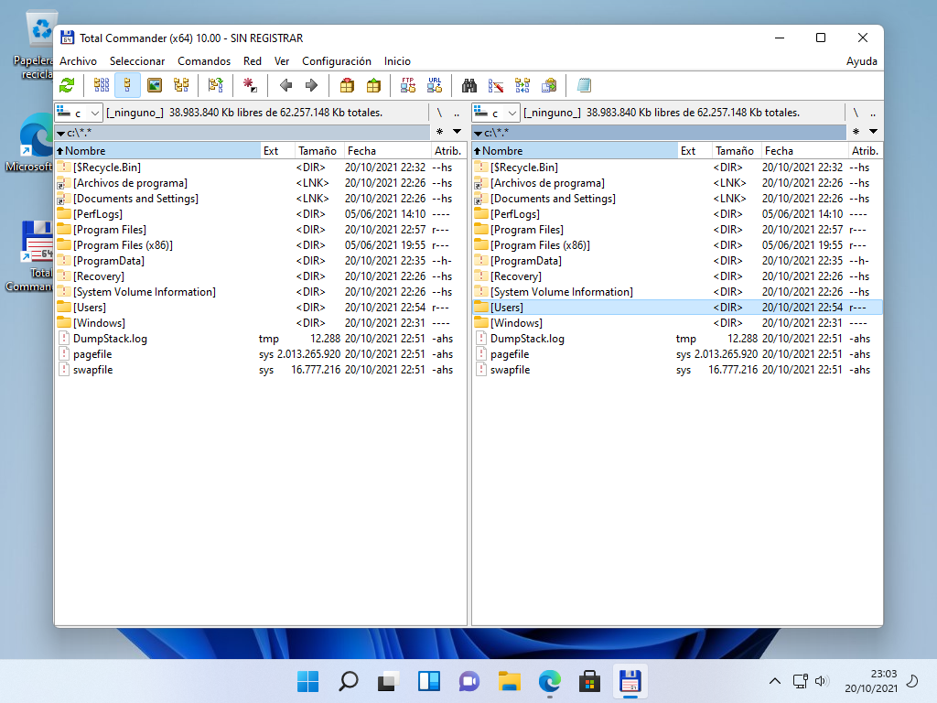Select pagefile in right panel
Viewport: 937px width, 703px height.
pos(677,354)
